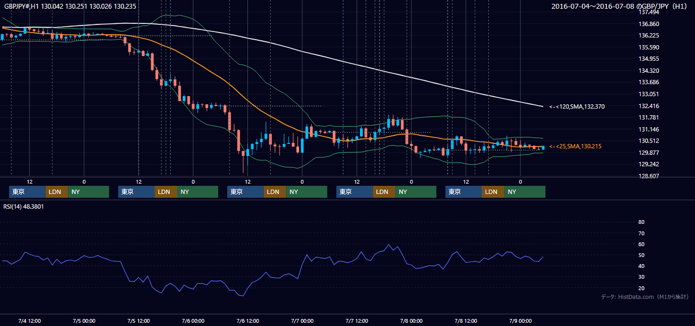Click the 7/4 12:00 time axis label
The width and height of the screenshot is (695, 326).
pos(29,321)
